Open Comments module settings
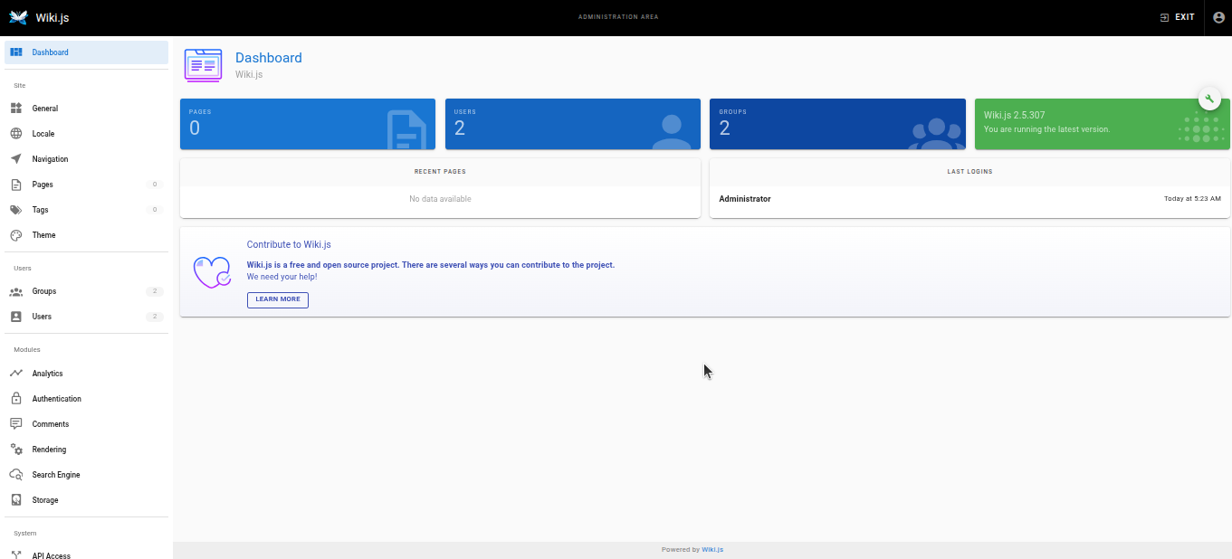Screen dimensions: 1232x559 pos(86,424)
